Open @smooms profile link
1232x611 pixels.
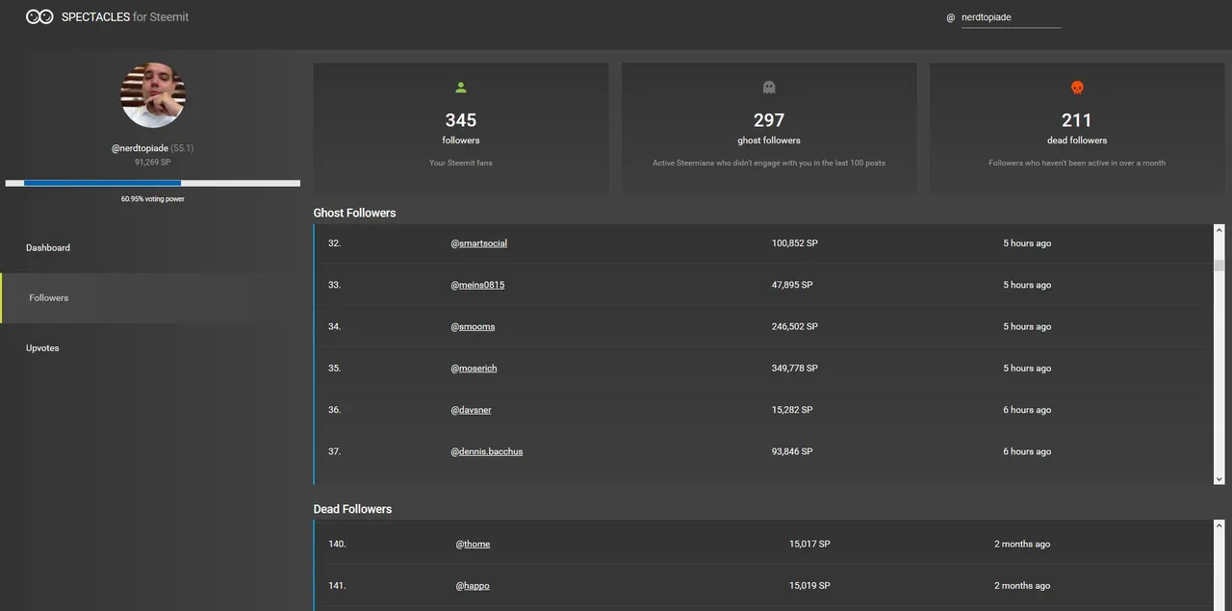point(473,327)
